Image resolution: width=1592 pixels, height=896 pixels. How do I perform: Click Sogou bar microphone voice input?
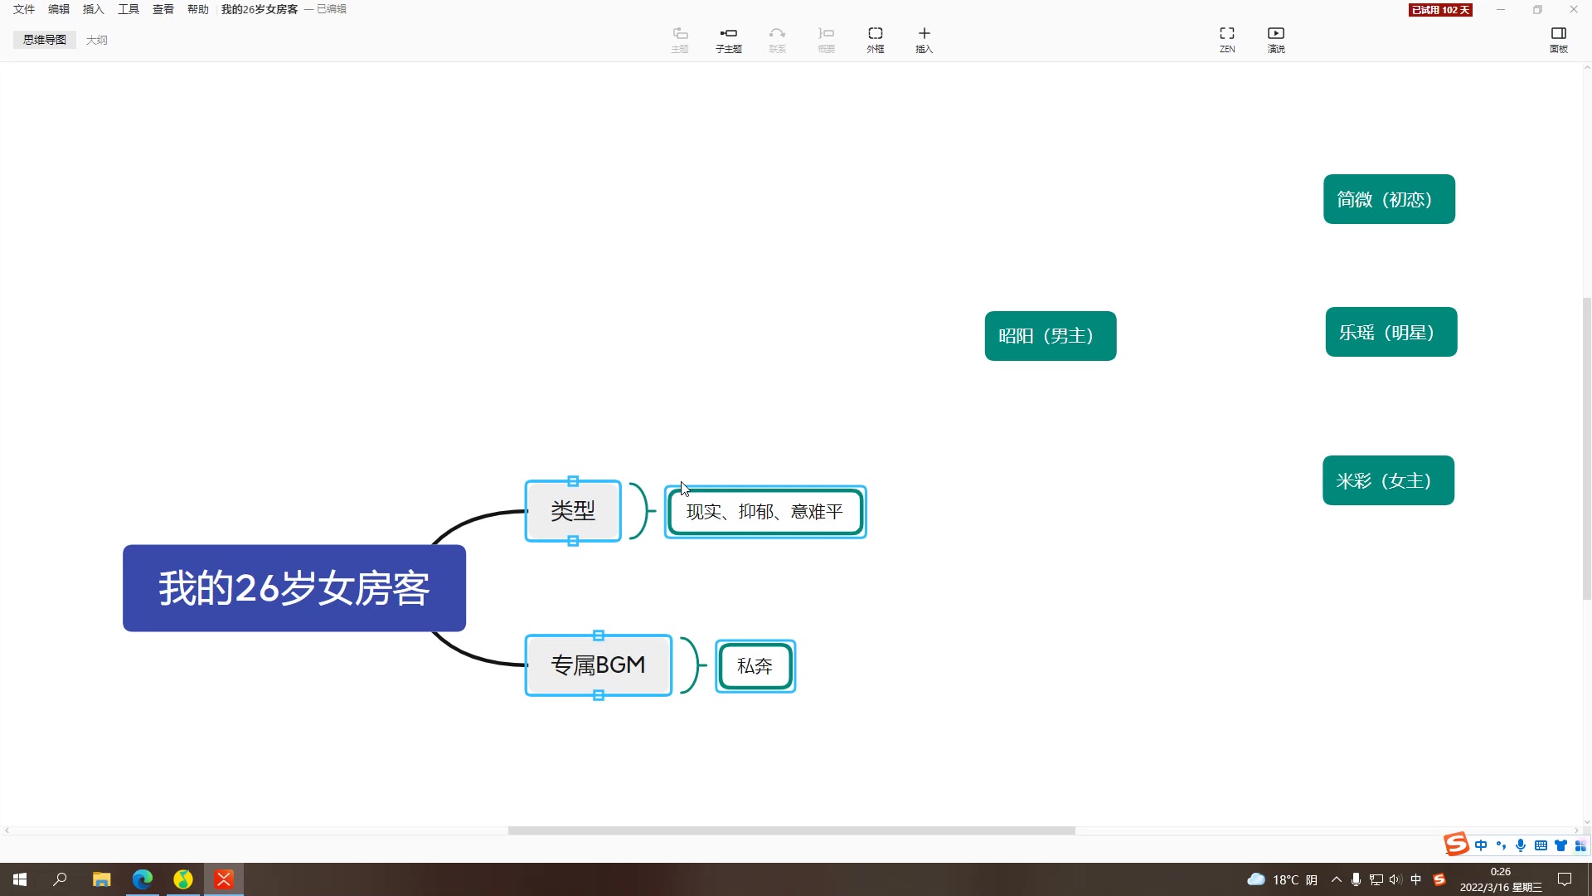pyautogui.click(x=1521, y=845)
